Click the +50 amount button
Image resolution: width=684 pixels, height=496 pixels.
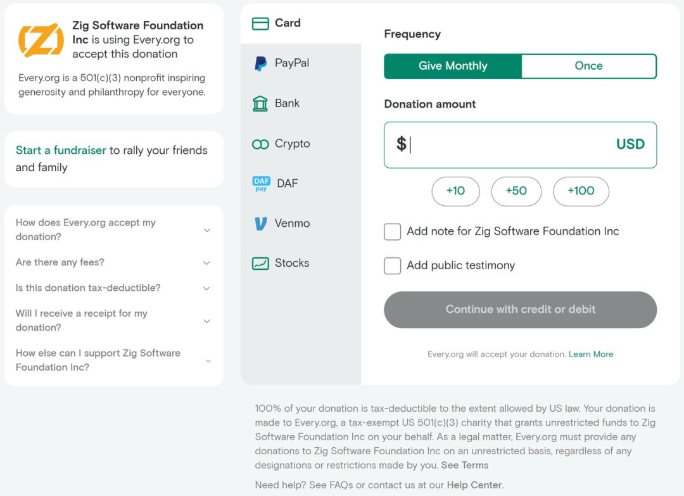pos(516,191)
